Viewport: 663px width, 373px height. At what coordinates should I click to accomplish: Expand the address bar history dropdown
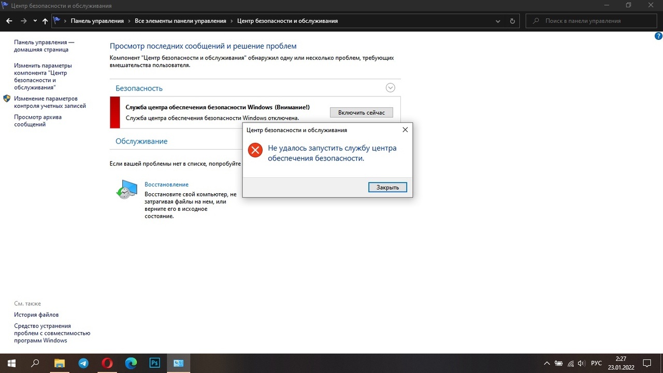pyautogui.click(x=498, y=21)
